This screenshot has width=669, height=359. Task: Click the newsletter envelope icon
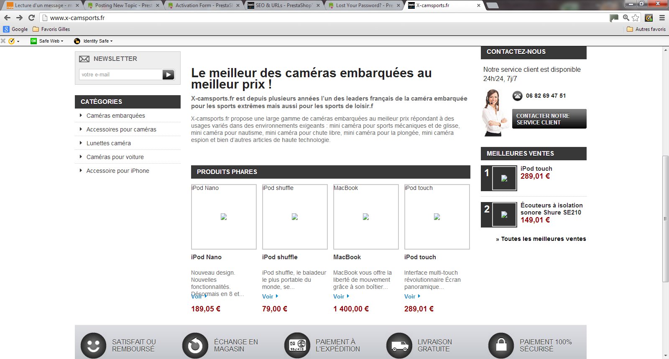coord(84,59)
